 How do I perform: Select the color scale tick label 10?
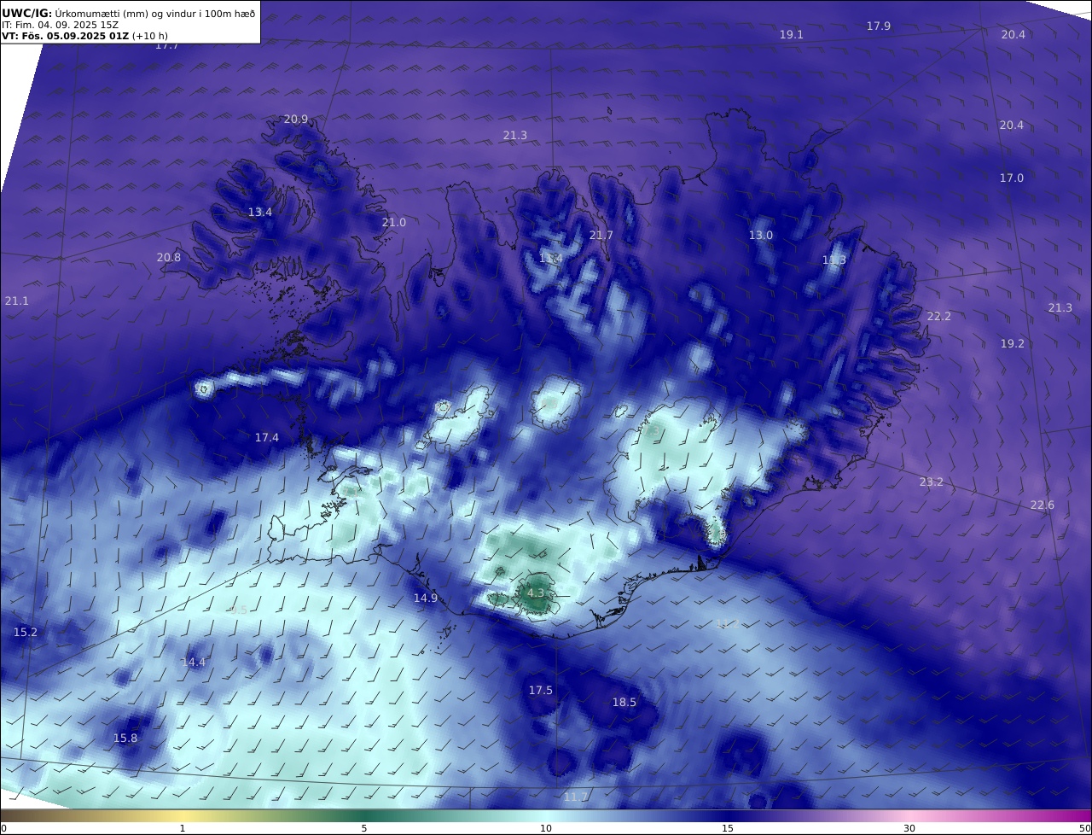tap(546, 828)
